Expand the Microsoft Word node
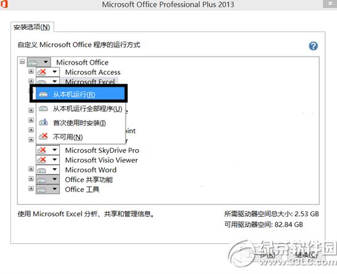This screenshot has height=274, width=337. tap(31, 169)
